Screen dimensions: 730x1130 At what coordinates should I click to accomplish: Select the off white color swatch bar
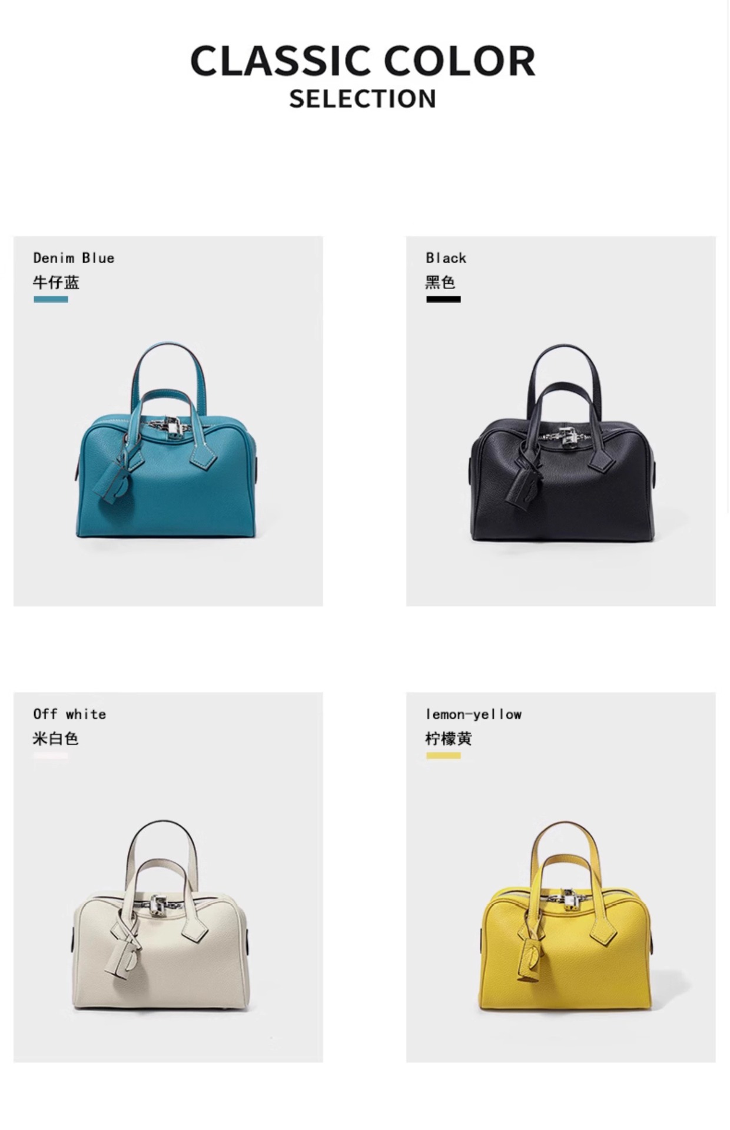click(x=51, y=755)
